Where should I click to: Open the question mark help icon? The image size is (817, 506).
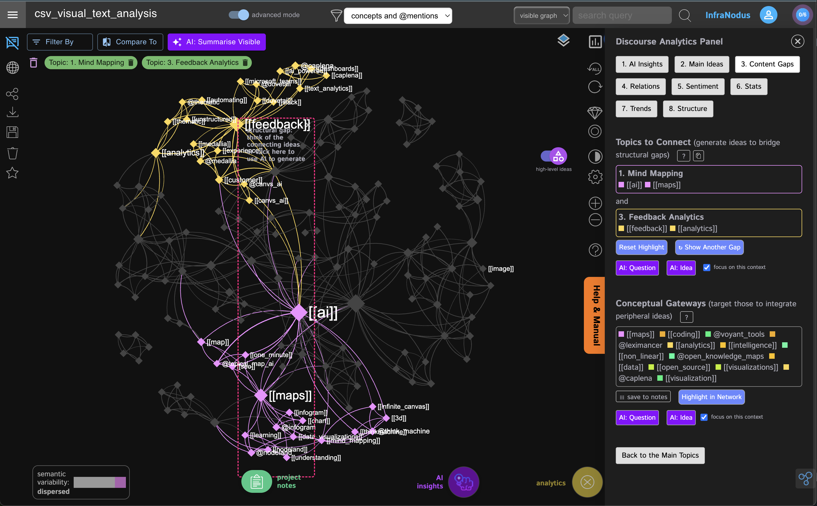[595, 250]
